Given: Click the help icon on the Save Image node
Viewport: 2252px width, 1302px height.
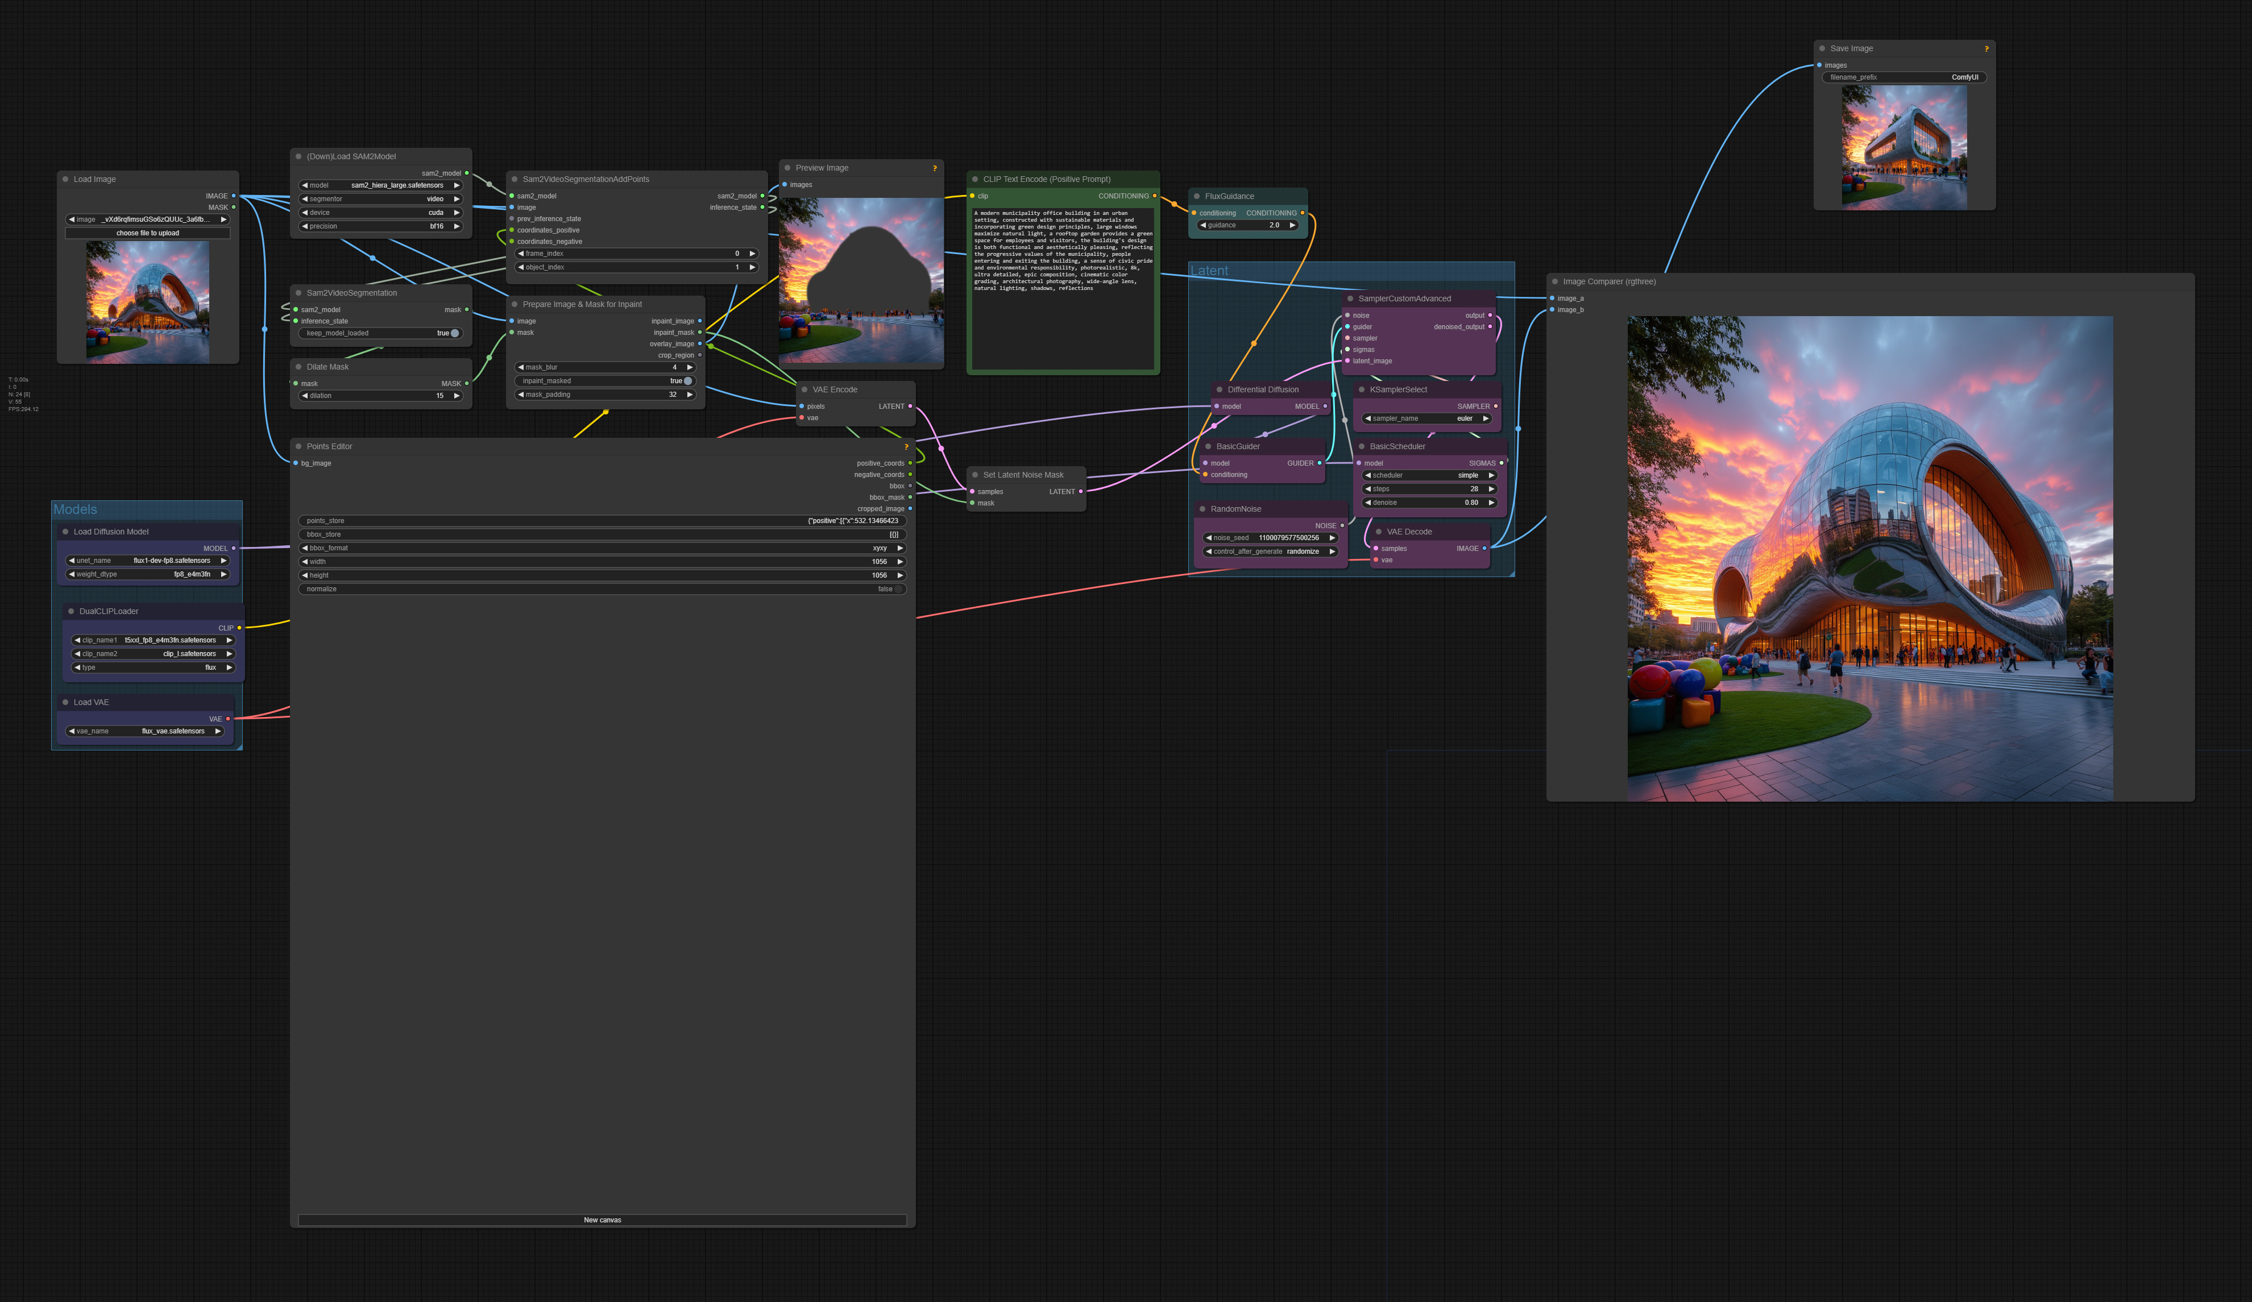Looking at the screenshot, I should pyautogui.click(x=1986, y=48).
